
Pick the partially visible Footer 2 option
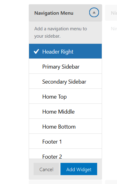click(x=65, y=154)
